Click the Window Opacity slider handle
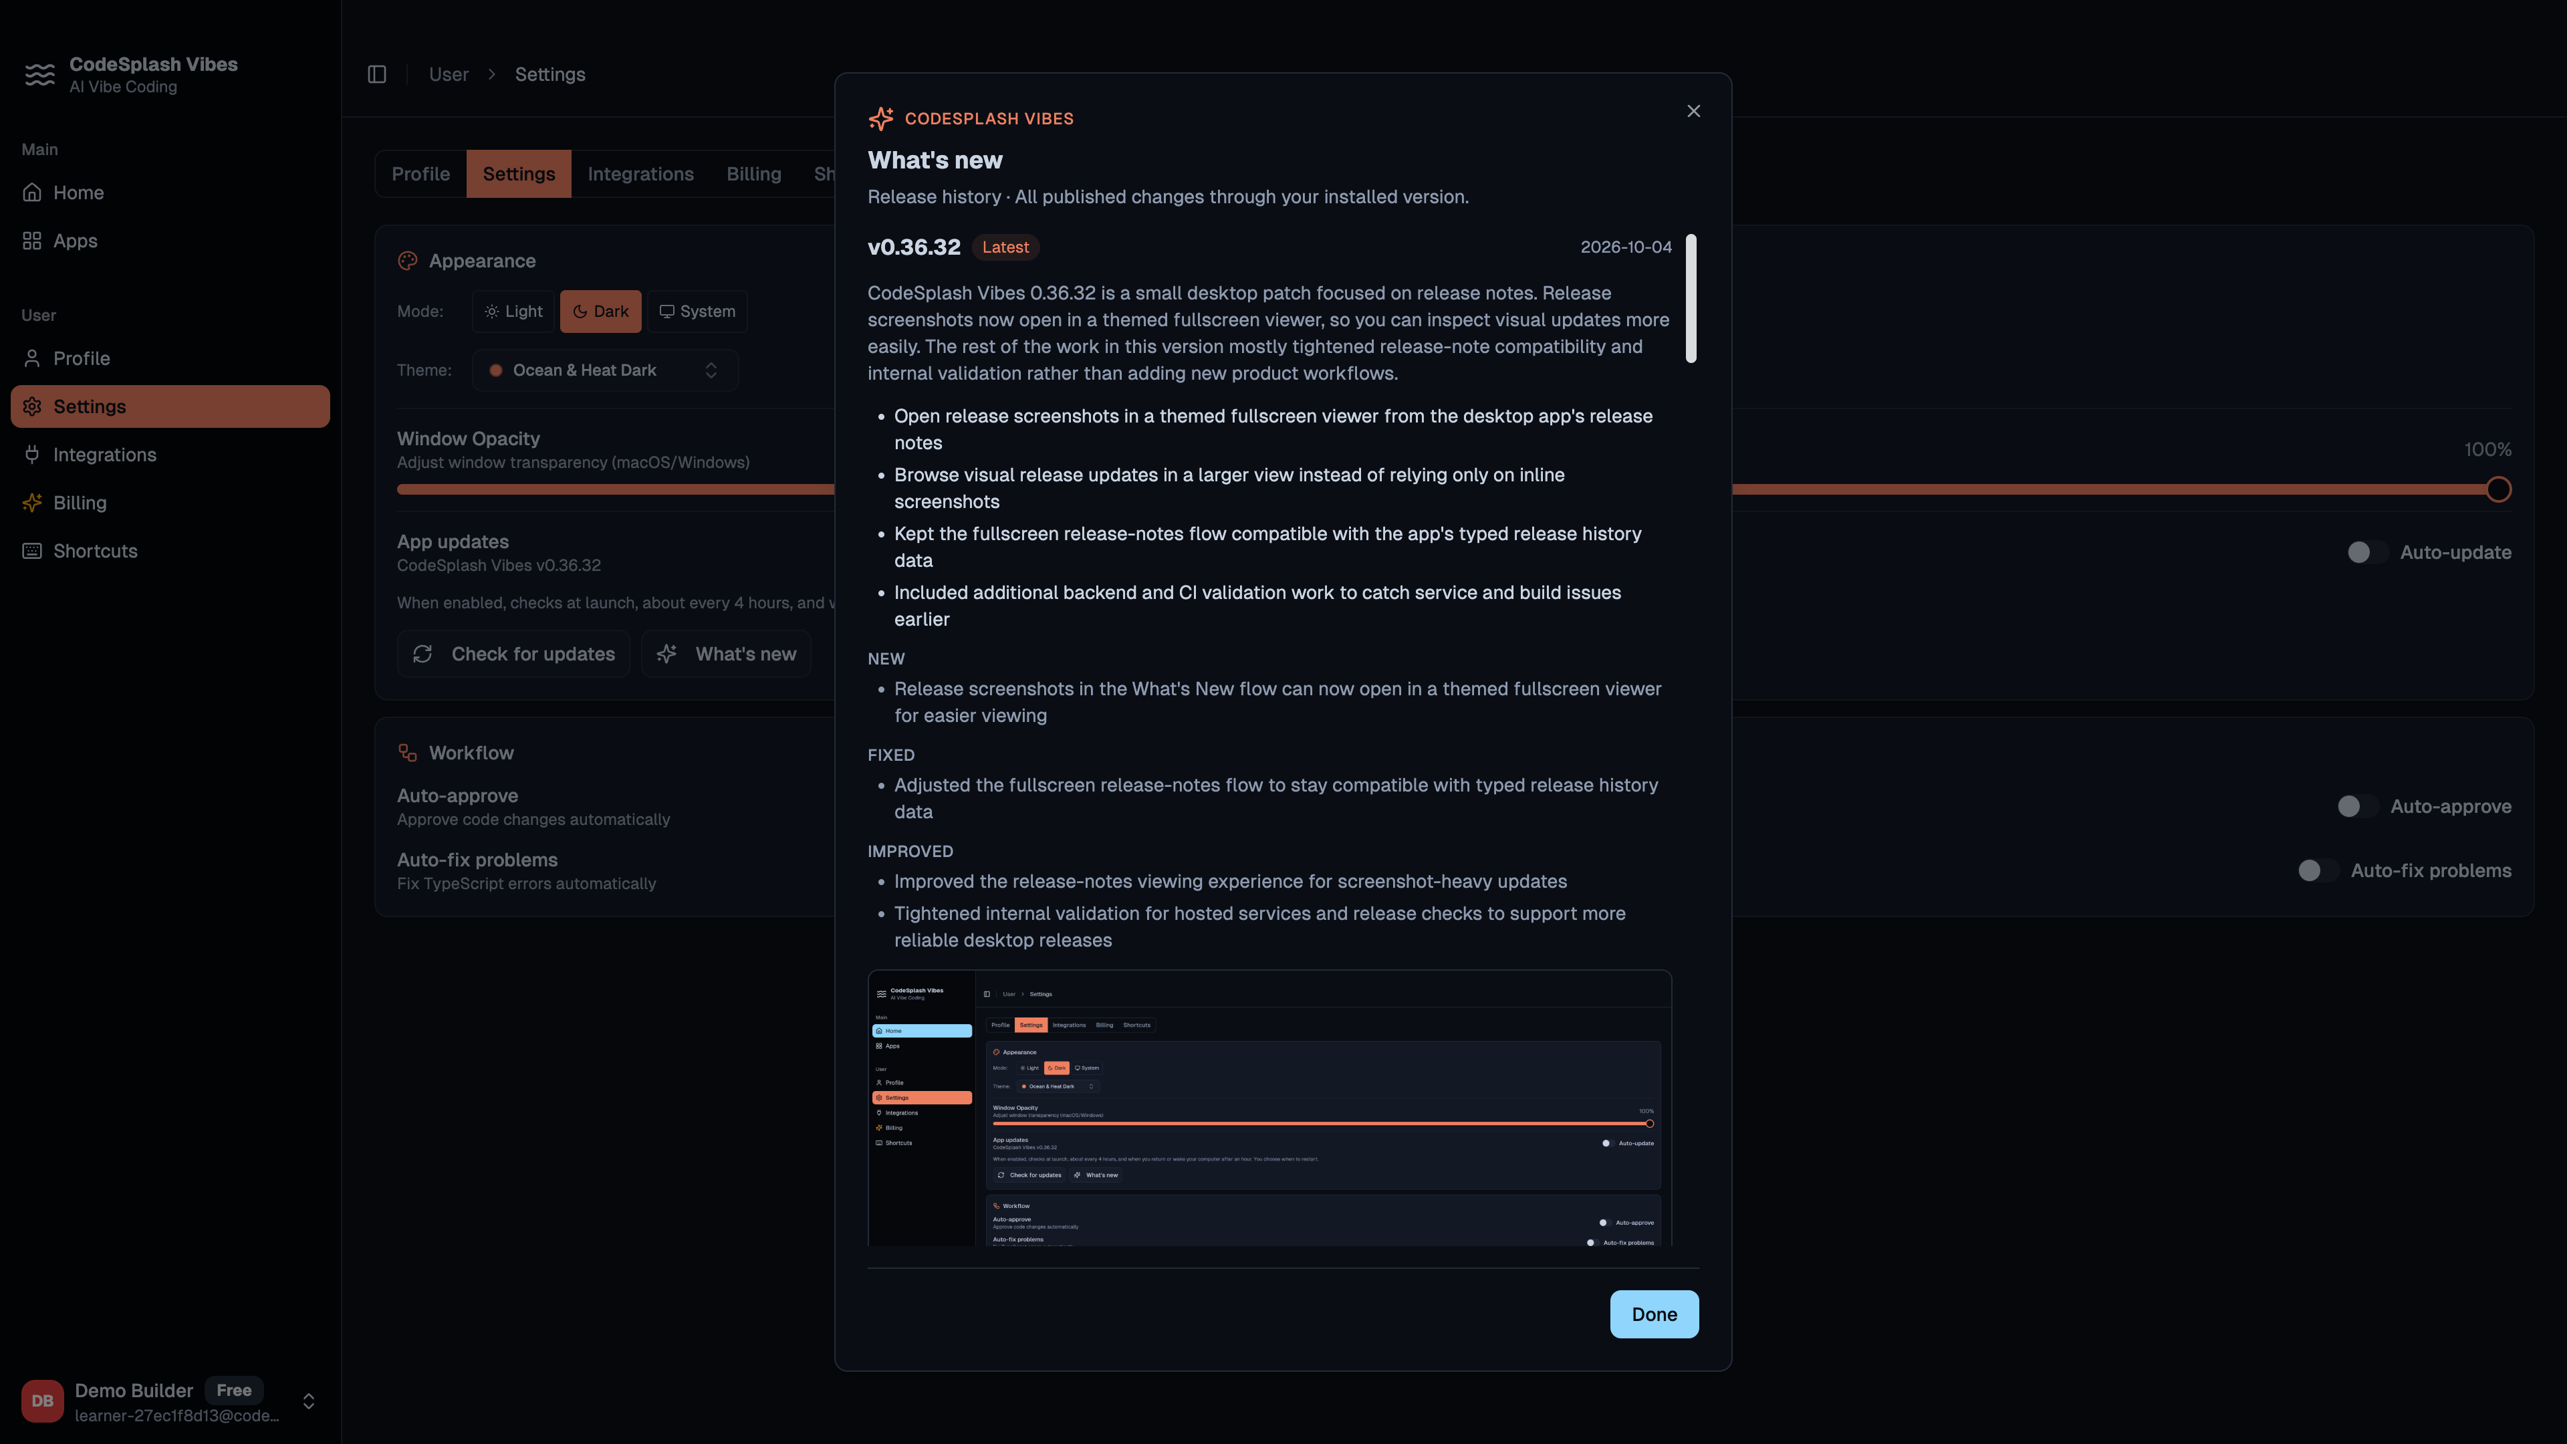The width and height of the screenshot is (2567, 1444). [x=2498, y=490]
